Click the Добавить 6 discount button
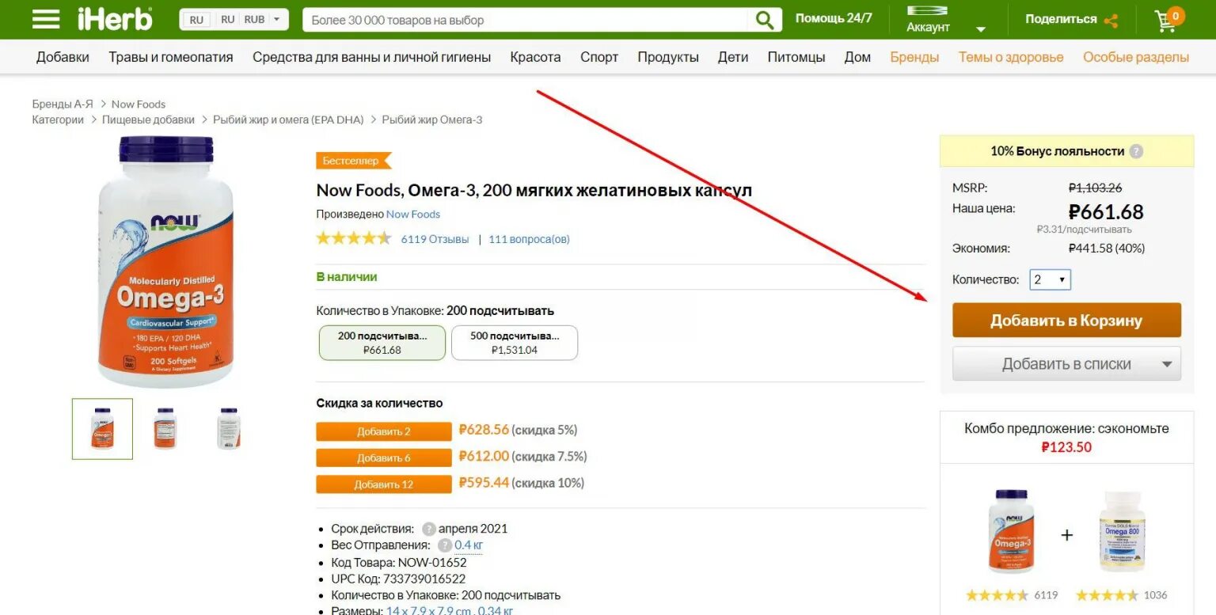This screenshot has width=1216, height=615. [384, 457]
